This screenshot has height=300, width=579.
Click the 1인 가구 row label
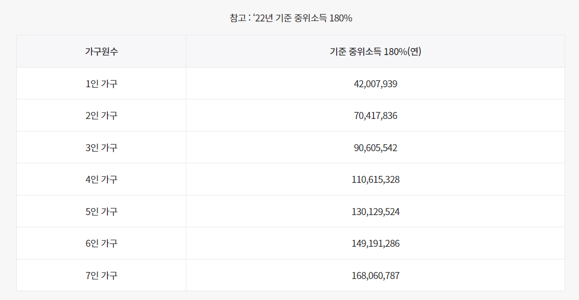(101, 83)
